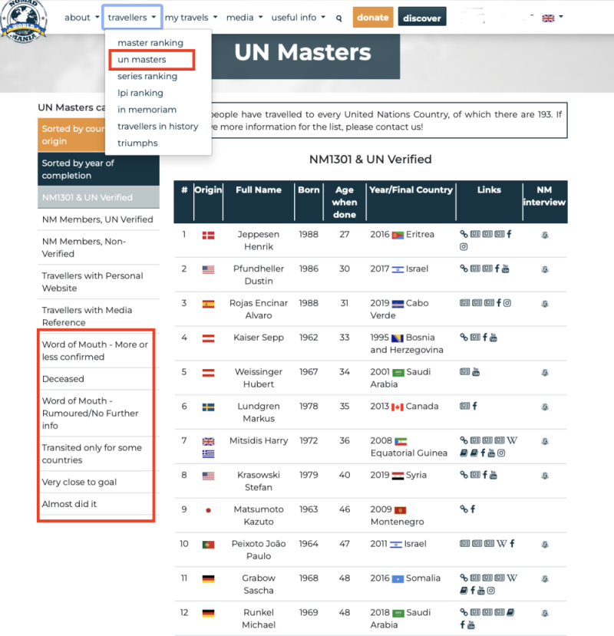Open Weissinger Hubert's YouTube icon
Viewport: 614px width, 636px height.
[x=476, y=372]
